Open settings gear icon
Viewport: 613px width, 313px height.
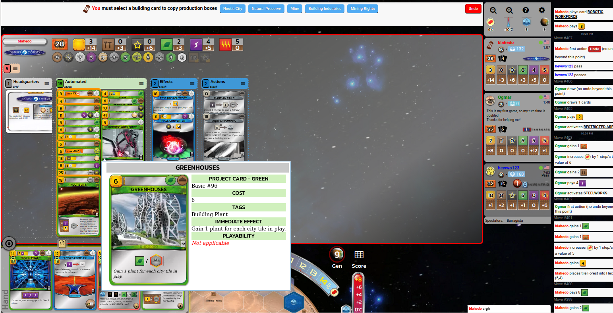(542, 10)
